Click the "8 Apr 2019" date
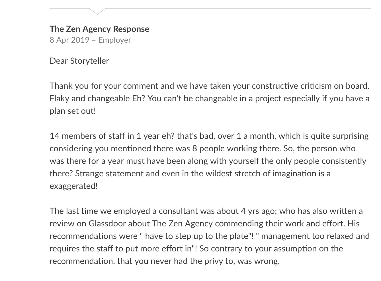The height and width of the screenshot is (281, 381). (69, 40)
